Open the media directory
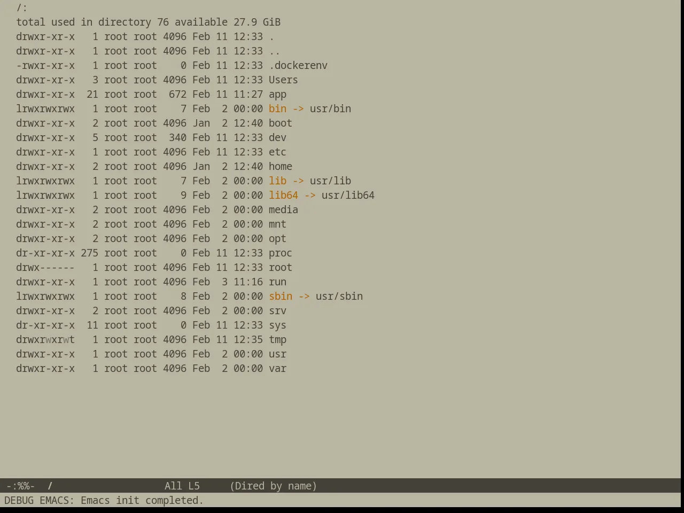Screen dimensions: 684x513 click(x=283, y=209)
